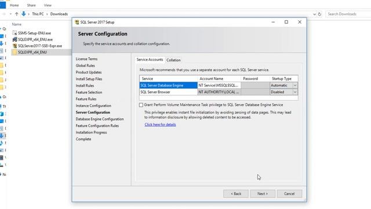Image resolution: width=371 pixels, height=209 pixels.
Task: Click Install Rules in the setup steps
Action: pos(85,85)
